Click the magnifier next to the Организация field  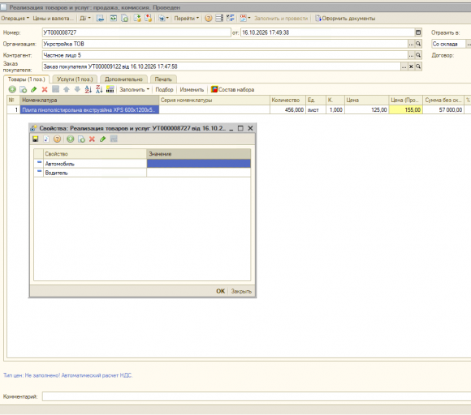click(x=418, y=44)
